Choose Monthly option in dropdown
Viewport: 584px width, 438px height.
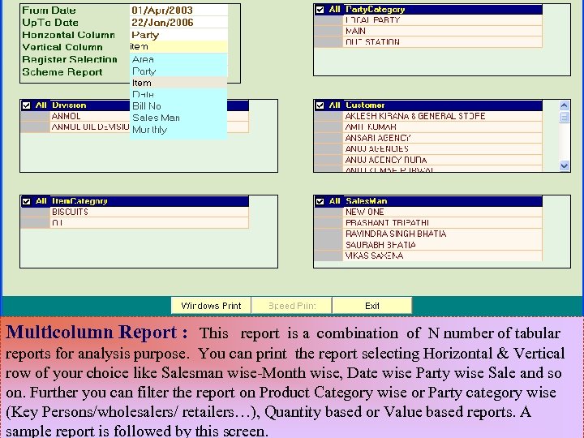coord(178,130)
